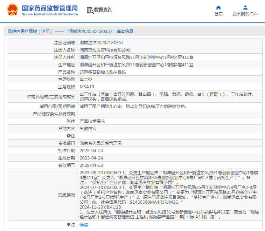265x231 pixels.
Task: Open the 数据查询 section label
Action: click(x=103, y=10)
